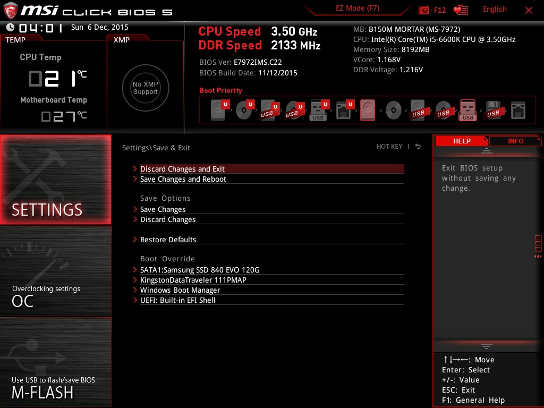Click Restore Defaults
Image resolution: width=544 pixels, height=408 pixels.
click(x=168, y=240)
